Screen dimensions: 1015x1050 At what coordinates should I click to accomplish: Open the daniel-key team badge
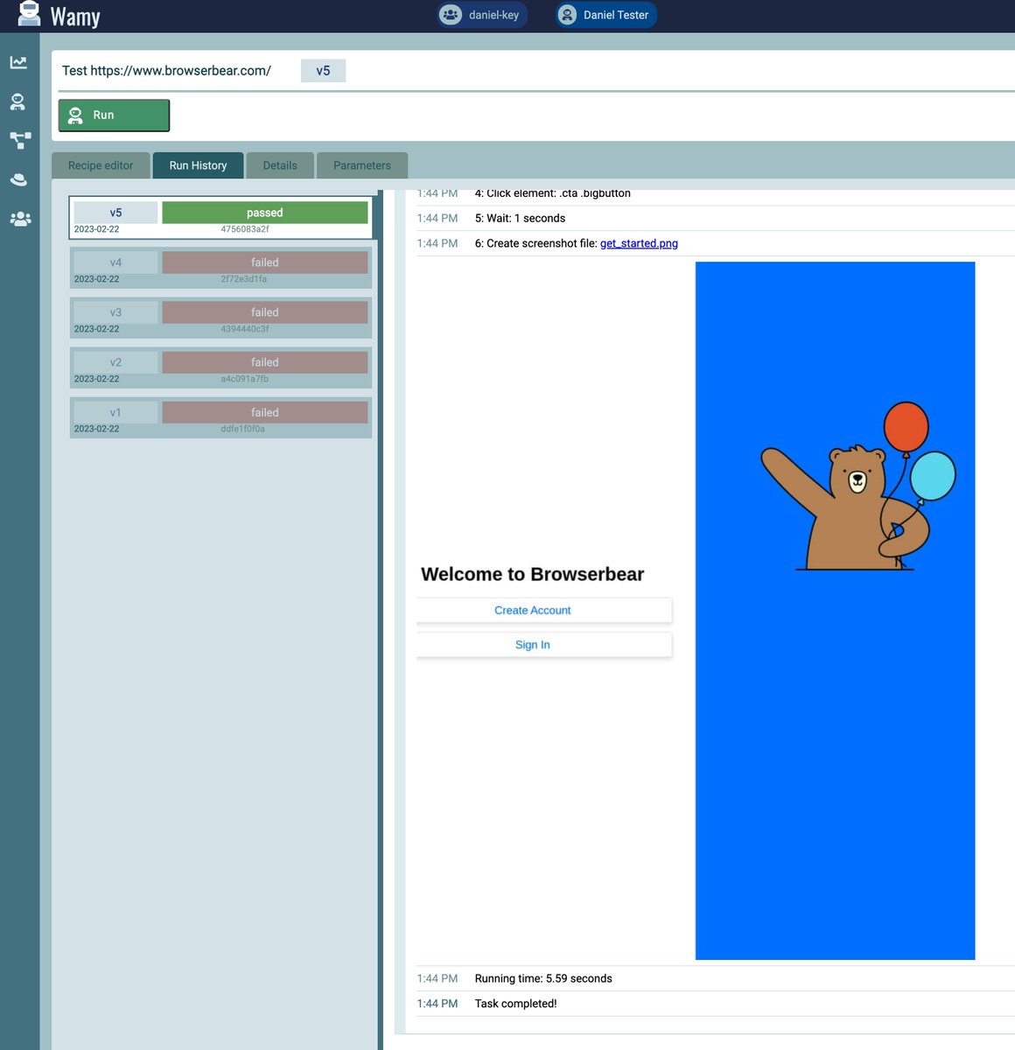[482, 15]
